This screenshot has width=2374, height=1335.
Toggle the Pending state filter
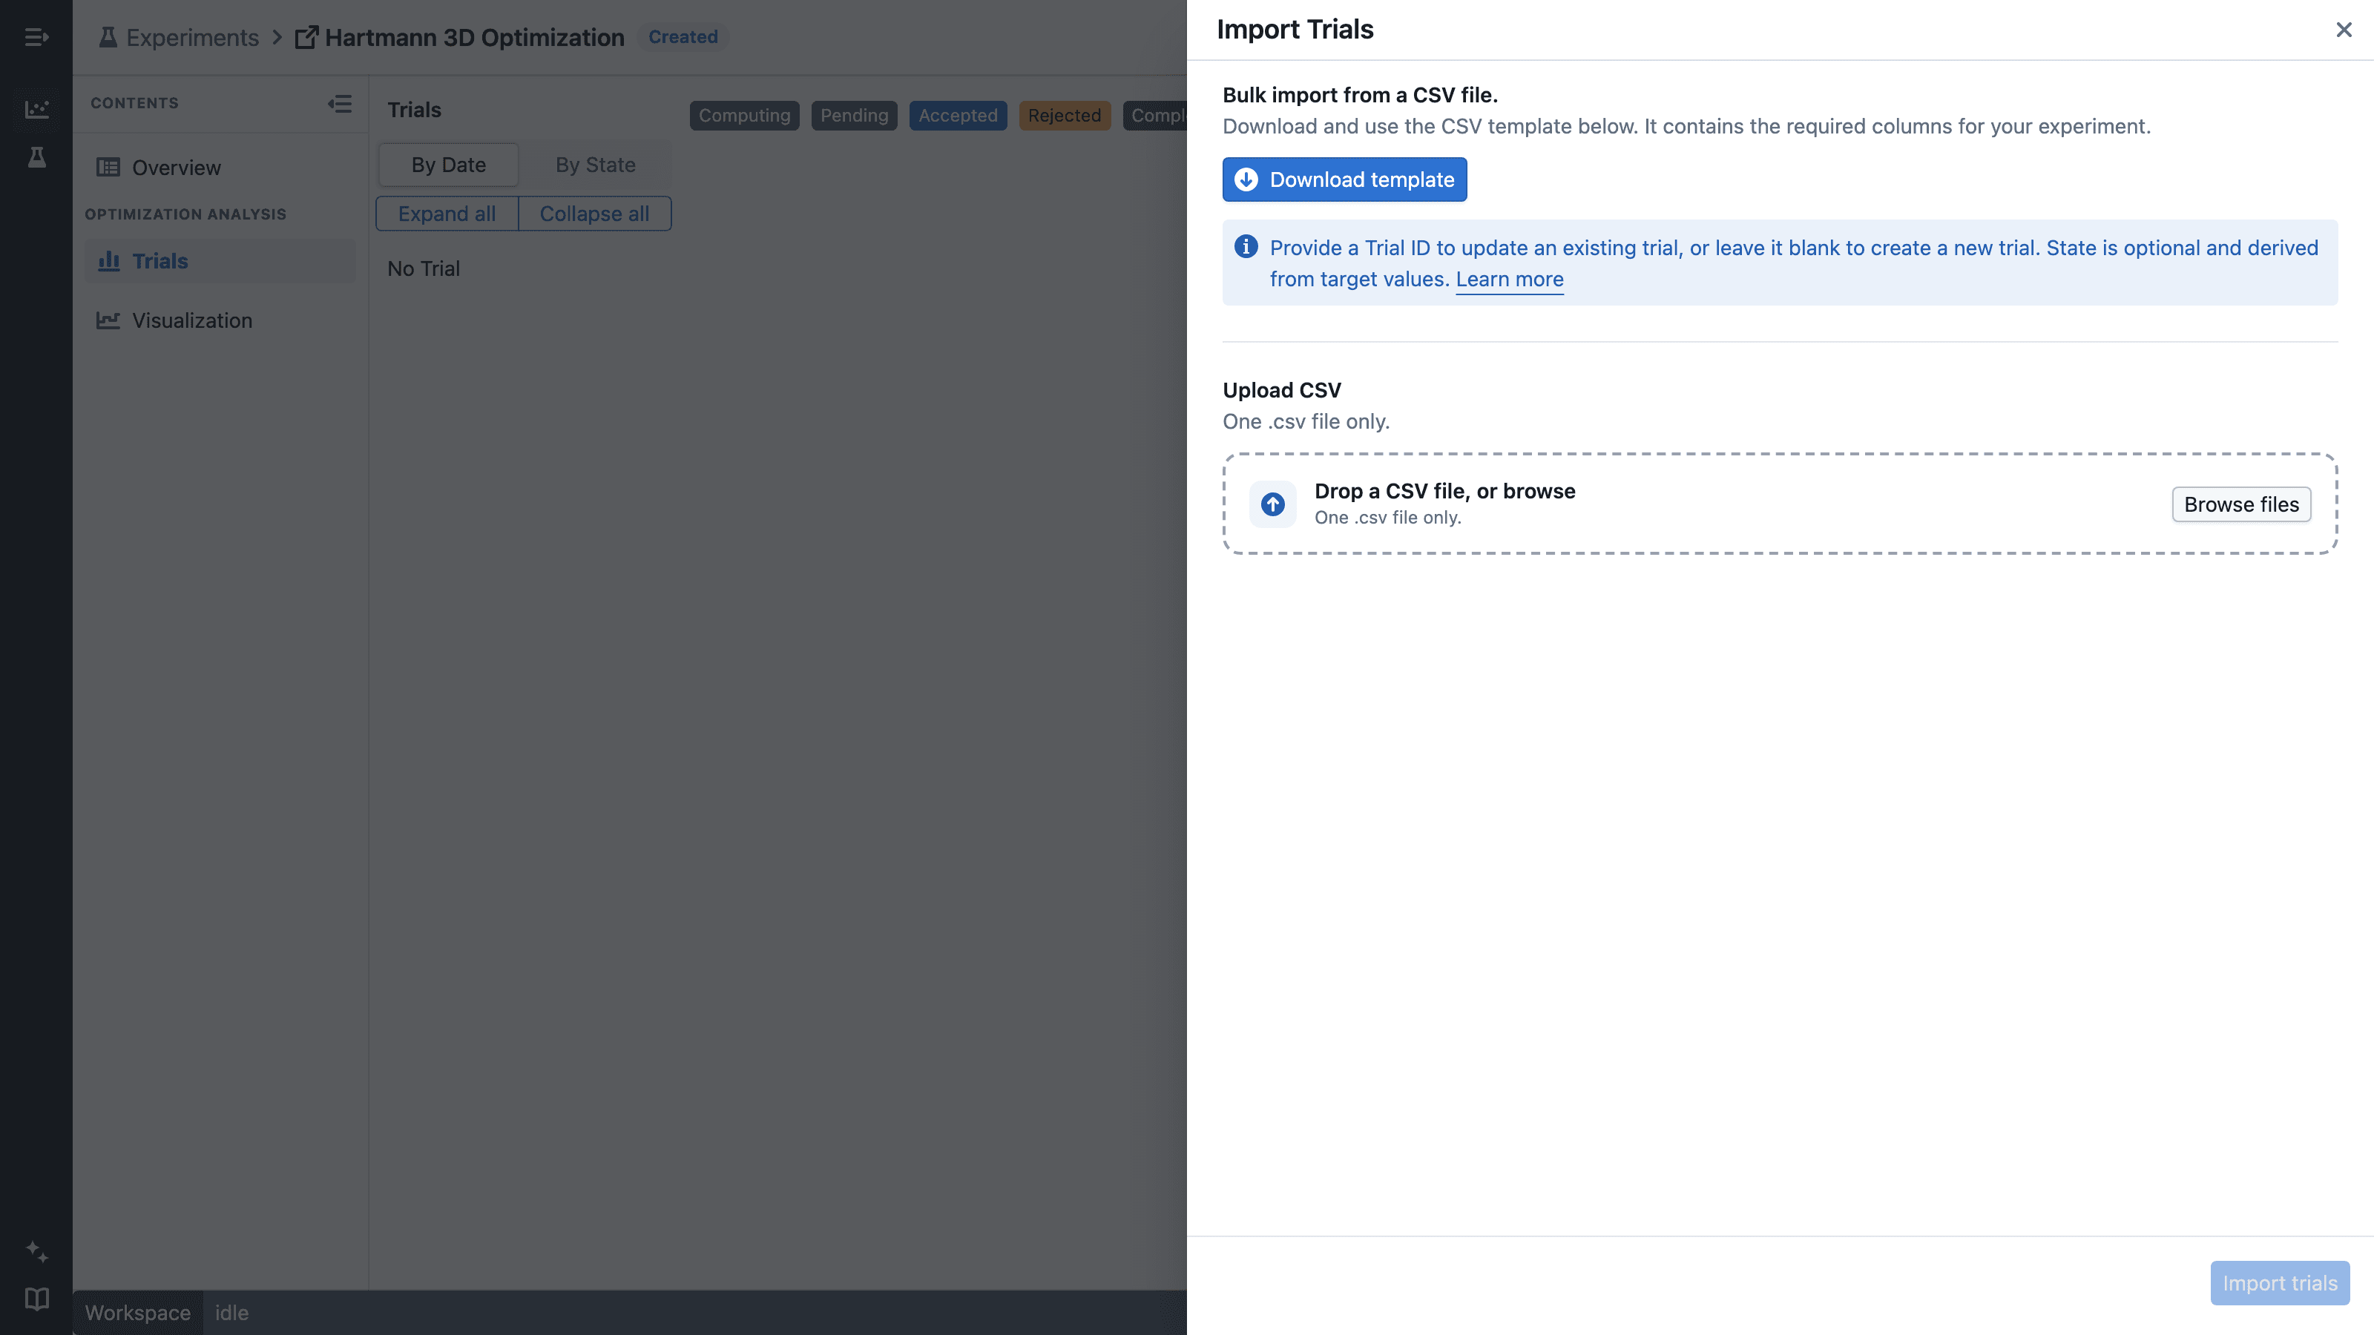click(x=855, y=115)
